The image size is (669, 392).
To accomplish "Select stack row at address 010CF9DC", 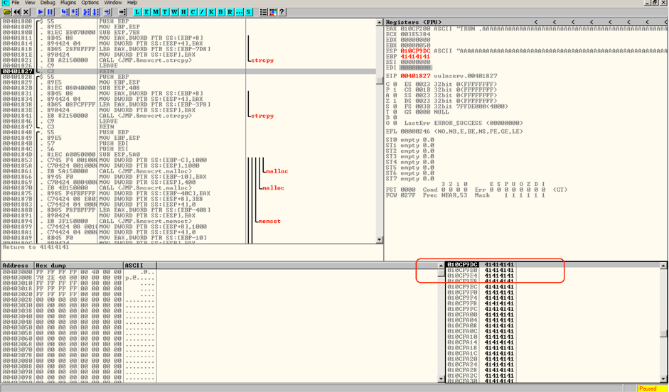I will click(x=552, y=265).
